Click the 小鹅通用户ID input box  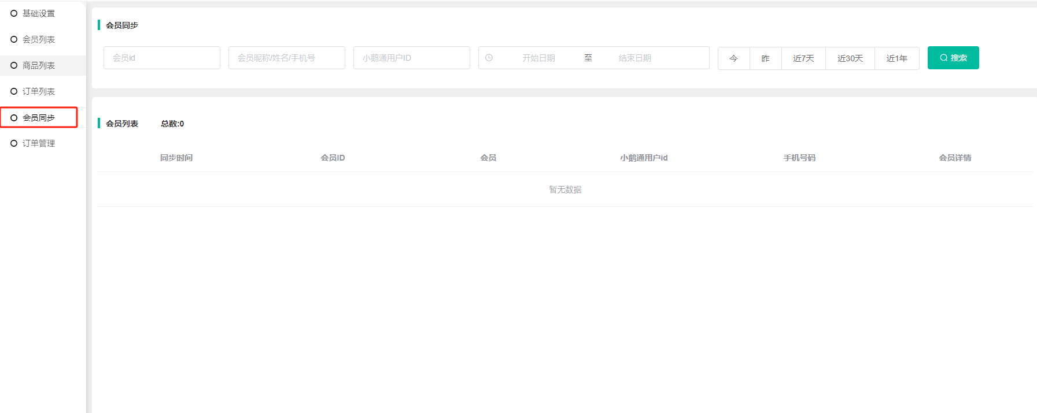[412, 58]
